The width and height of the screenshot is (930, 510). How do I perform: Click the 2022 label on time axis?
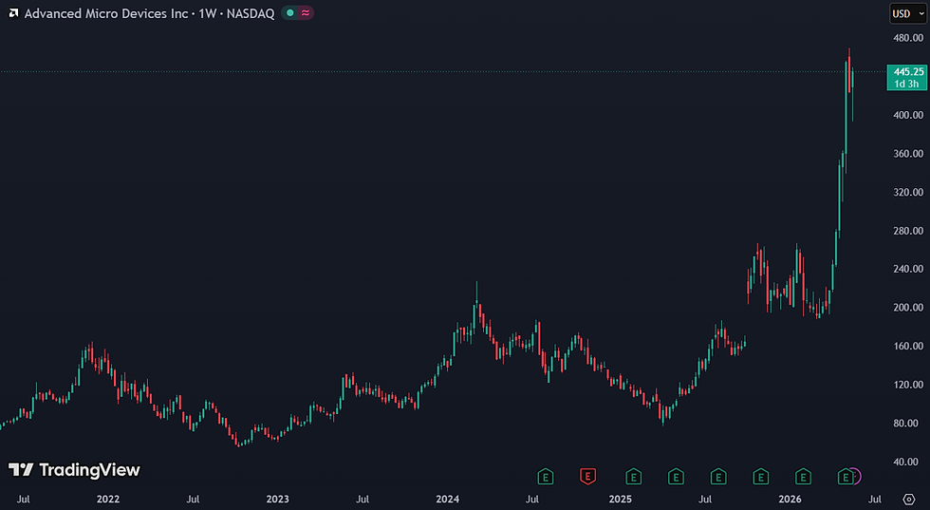coord(108,500)
